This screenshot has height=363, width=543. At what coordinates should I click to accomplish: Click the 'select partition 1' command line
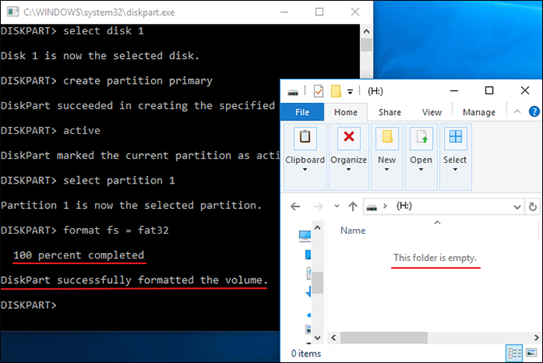(x=88, y=180)
